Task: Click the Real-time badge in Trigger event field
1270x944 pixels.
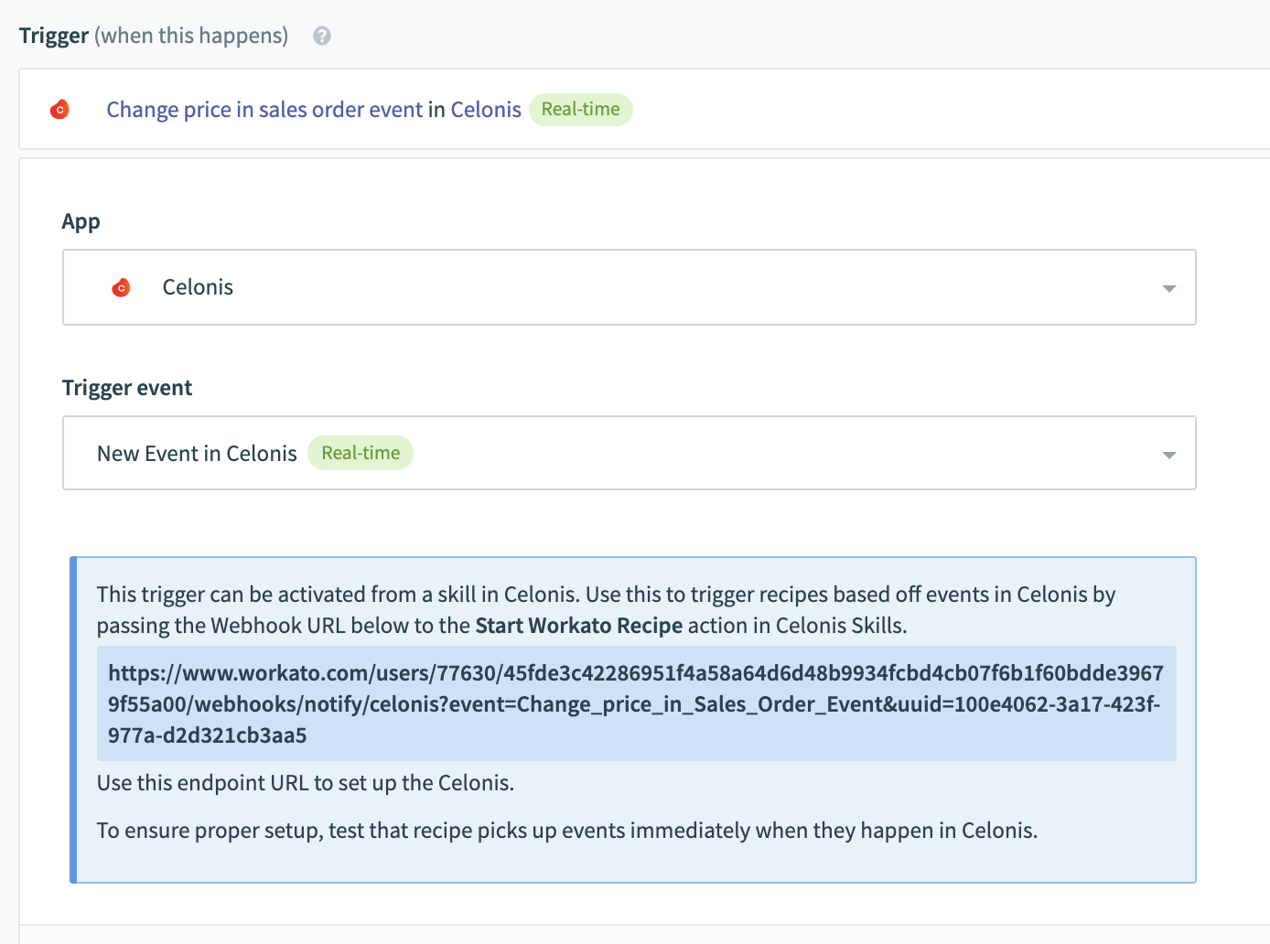Action: point(361,454)
